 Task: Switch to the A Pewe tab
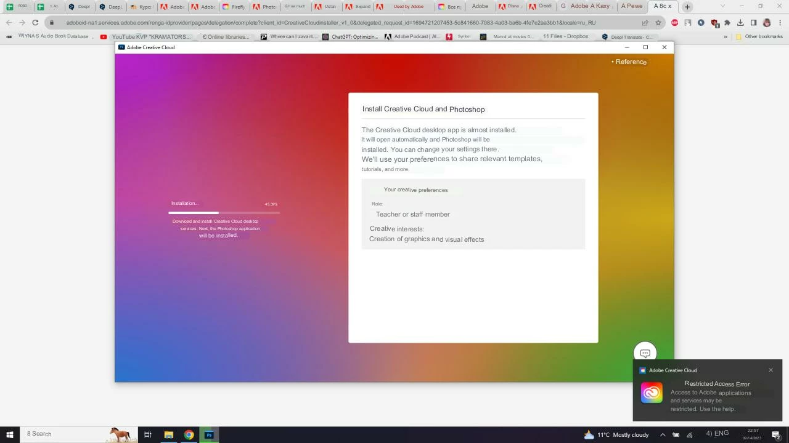click(x=632, y=6)
